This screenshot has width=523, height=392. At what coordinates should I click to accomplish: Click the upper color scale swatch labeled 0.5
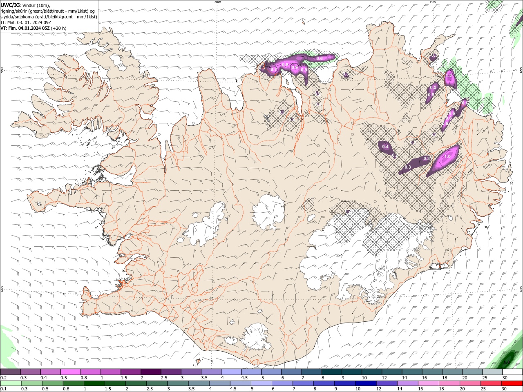[x=70, y=372]
